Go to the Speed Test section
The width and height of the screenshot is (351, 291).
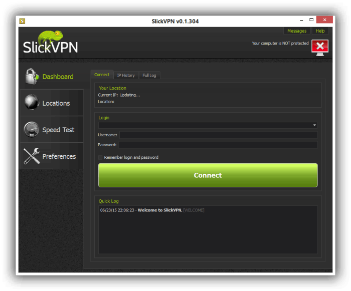pyautogui.click(x=52, y=129)
